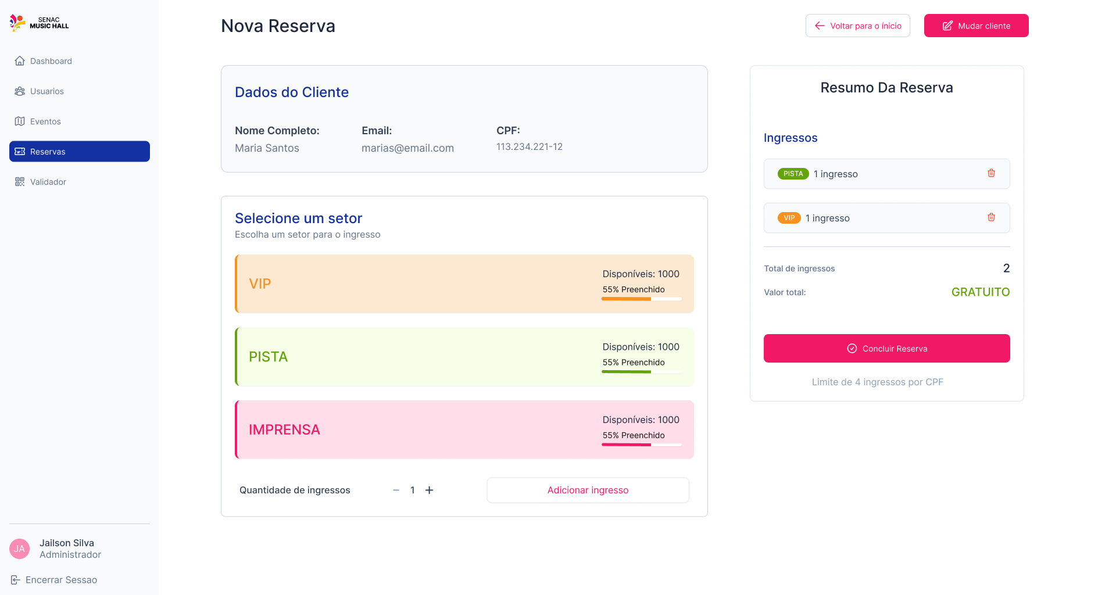The image size is (1116, 595).
Task: Click the VIP sector fill progress bar
Action: point(641,299)
